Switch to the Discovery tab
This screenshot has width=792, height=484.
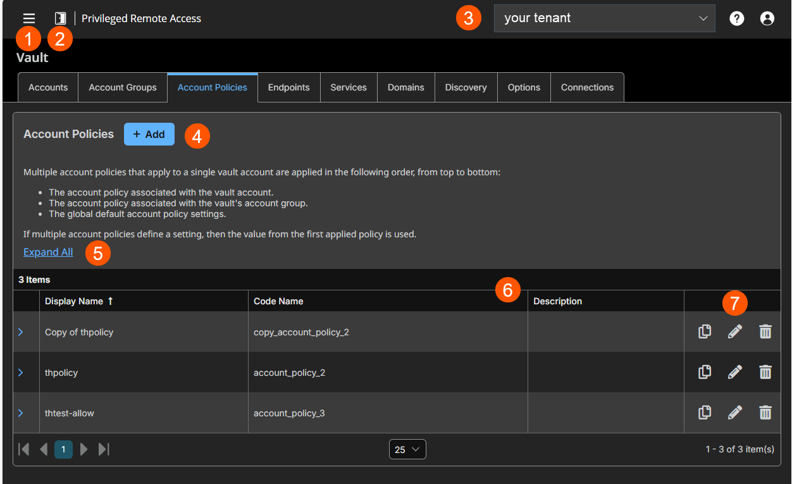466,87
